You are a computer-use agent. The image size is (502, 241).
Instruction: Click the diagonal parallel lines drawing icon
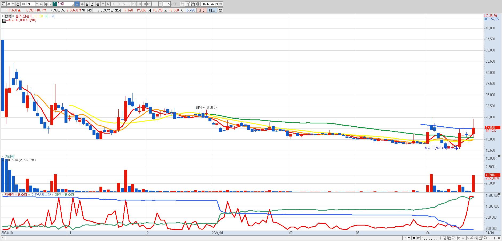click(472, 238)
